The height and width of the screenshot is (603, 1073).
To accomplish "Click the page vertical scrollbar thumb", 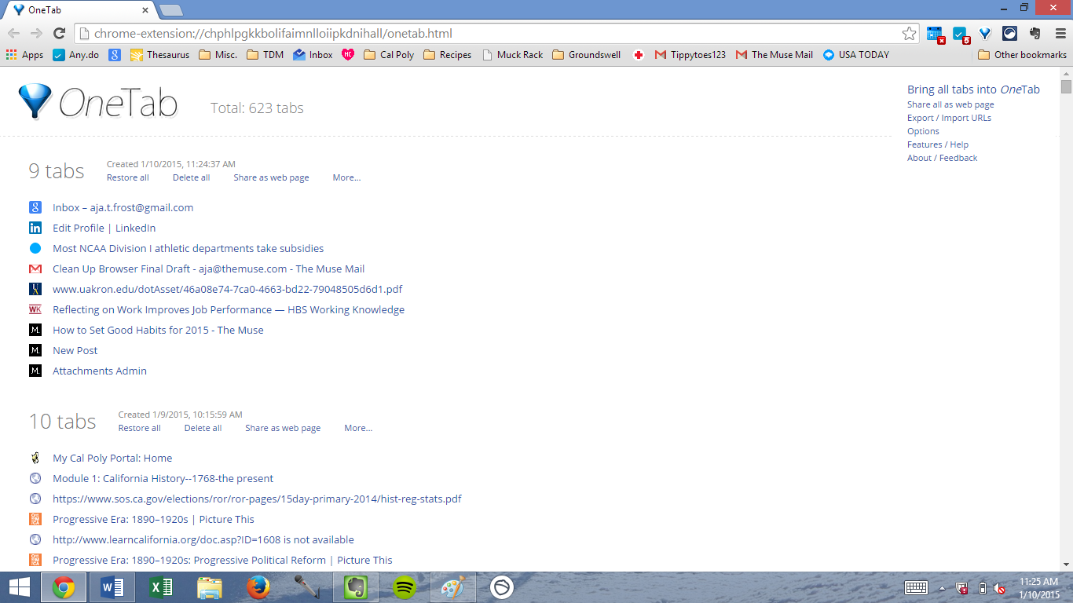I will pos(1066,86).
